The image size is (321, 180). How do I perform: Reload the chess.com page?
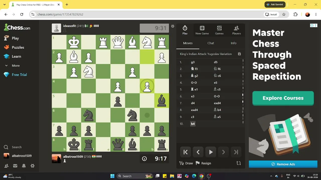point(22,14)
